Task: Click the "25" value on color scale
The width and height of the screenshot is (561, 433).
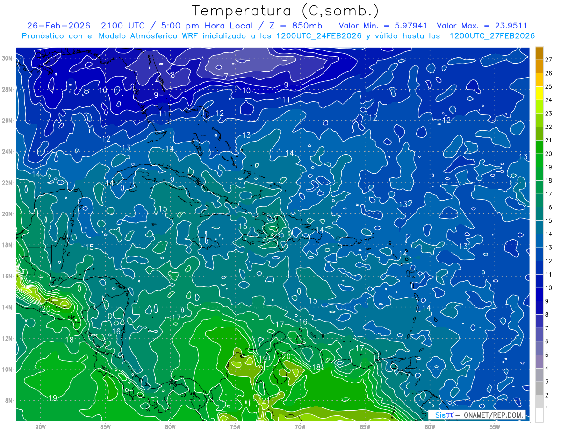Action: [548, 86]
